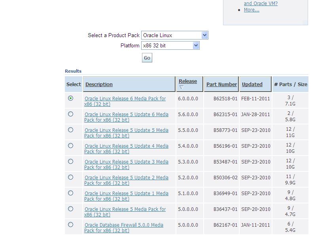
Task: Select radio for Oracle Linux Release 5 Media Pack
Action: pos(70,209)
